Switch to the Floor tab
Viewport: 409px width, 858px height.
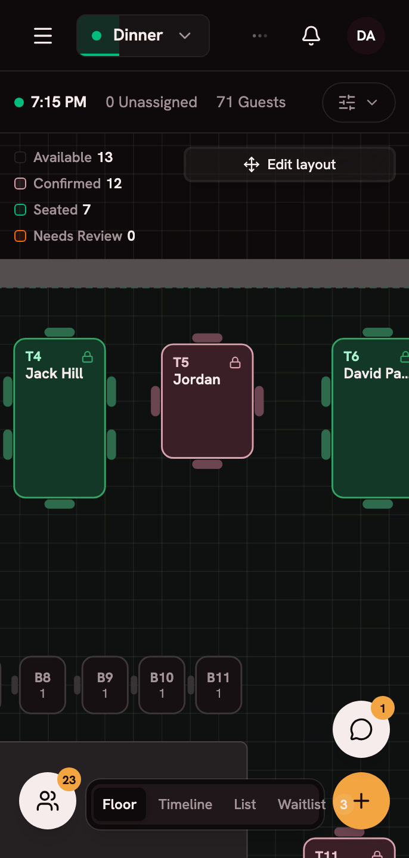click(120, 804)
